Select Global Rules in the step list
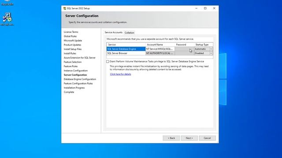This screenshot has width=282, height=158. (x=70, y=36)
